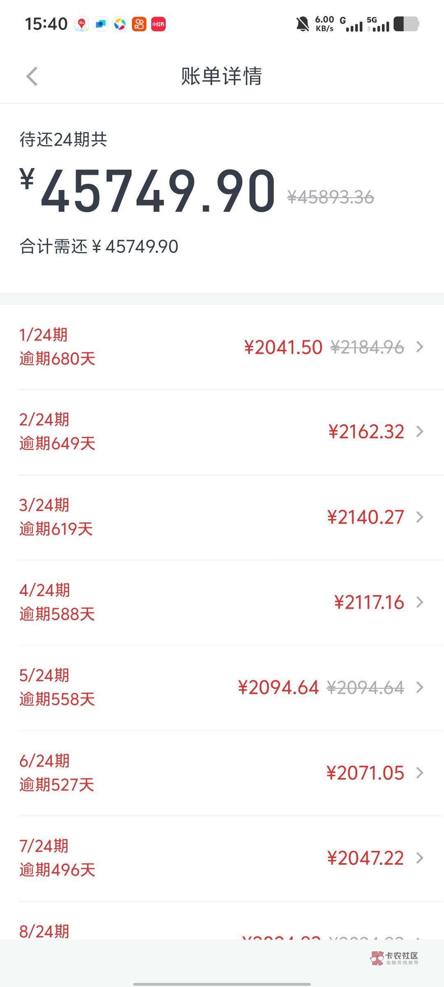Open the 4/24 installment chevron

420,602
